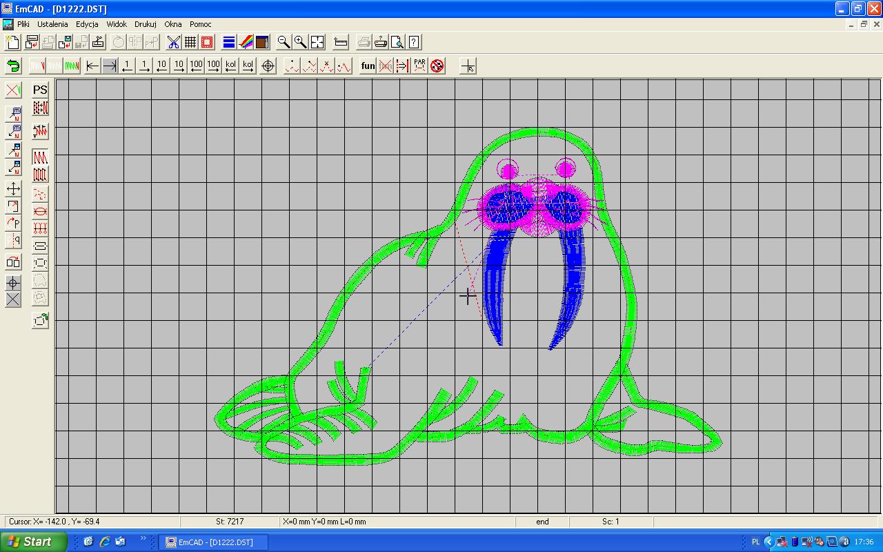This screenshot has height=552, width=883.
Task: Click the PL language indicator in tray
Action: pyautogui.click(x=755, y=542)
